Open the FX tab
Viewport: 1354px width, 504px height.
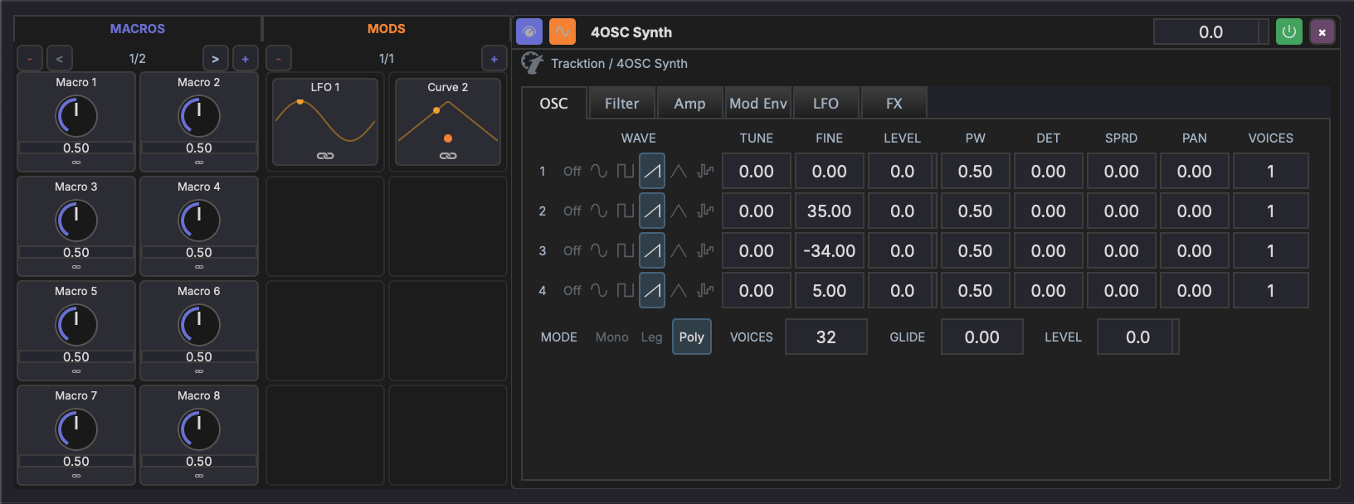[894, 104]
